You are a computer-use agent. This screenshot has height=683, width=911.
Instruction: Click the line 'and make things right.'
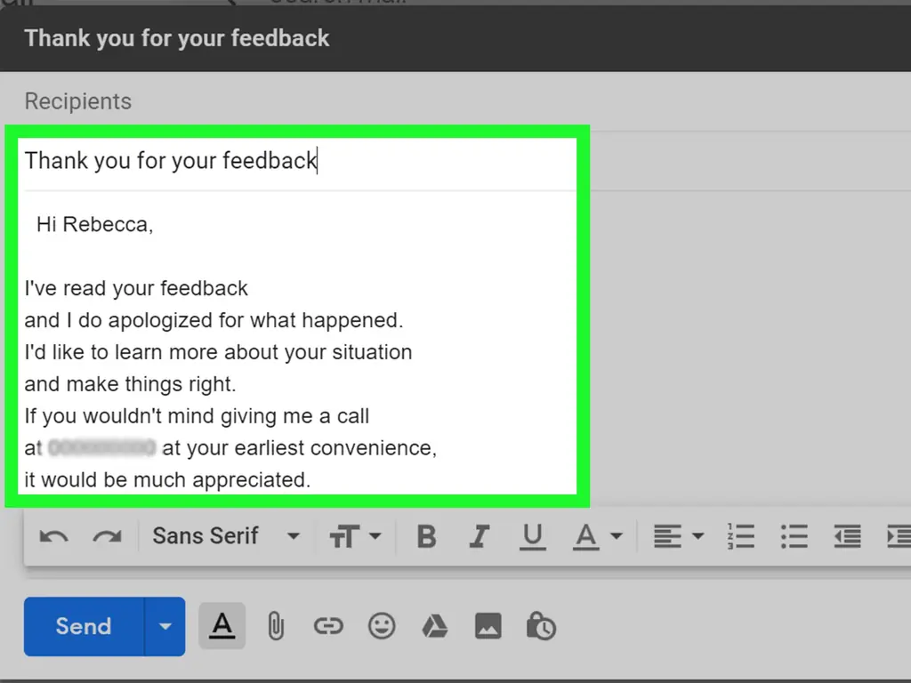click(x=130, y=384)
